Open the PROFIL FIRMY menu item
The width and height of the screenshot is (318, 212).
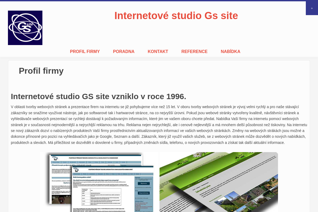85,51
